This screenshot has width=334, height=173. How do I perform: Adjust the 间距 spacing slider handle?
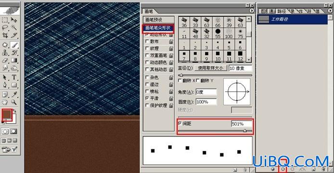pyautogui.click(x=245, y=131)
